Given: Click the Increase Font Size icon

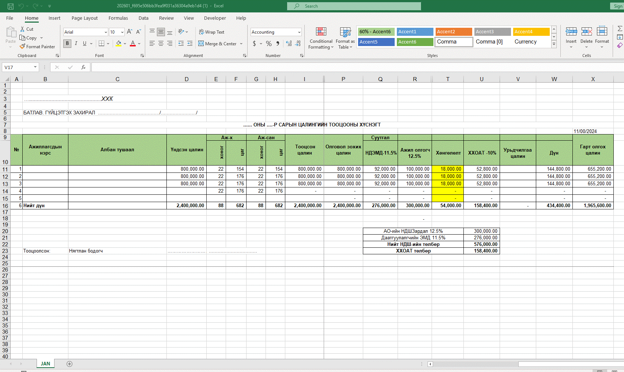Looking at the screenshot, I should [129, 32].
